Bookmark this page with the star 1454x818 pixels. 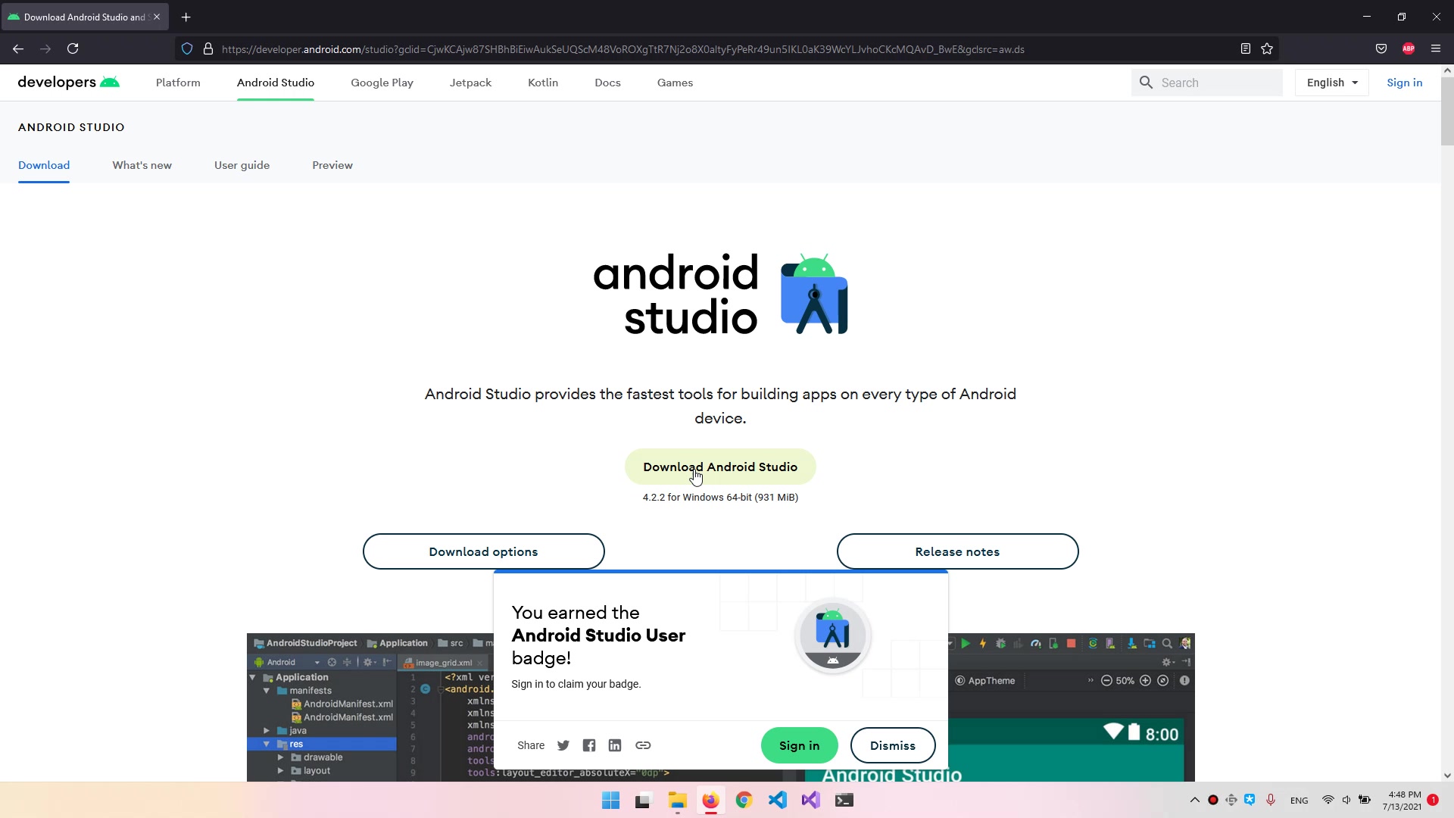(x=1267, y=48)
